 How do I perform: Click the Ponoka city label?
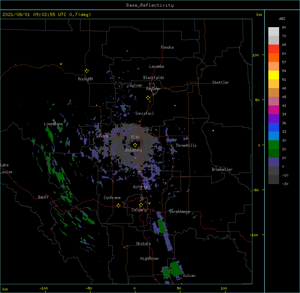click(x=167, y=47)
